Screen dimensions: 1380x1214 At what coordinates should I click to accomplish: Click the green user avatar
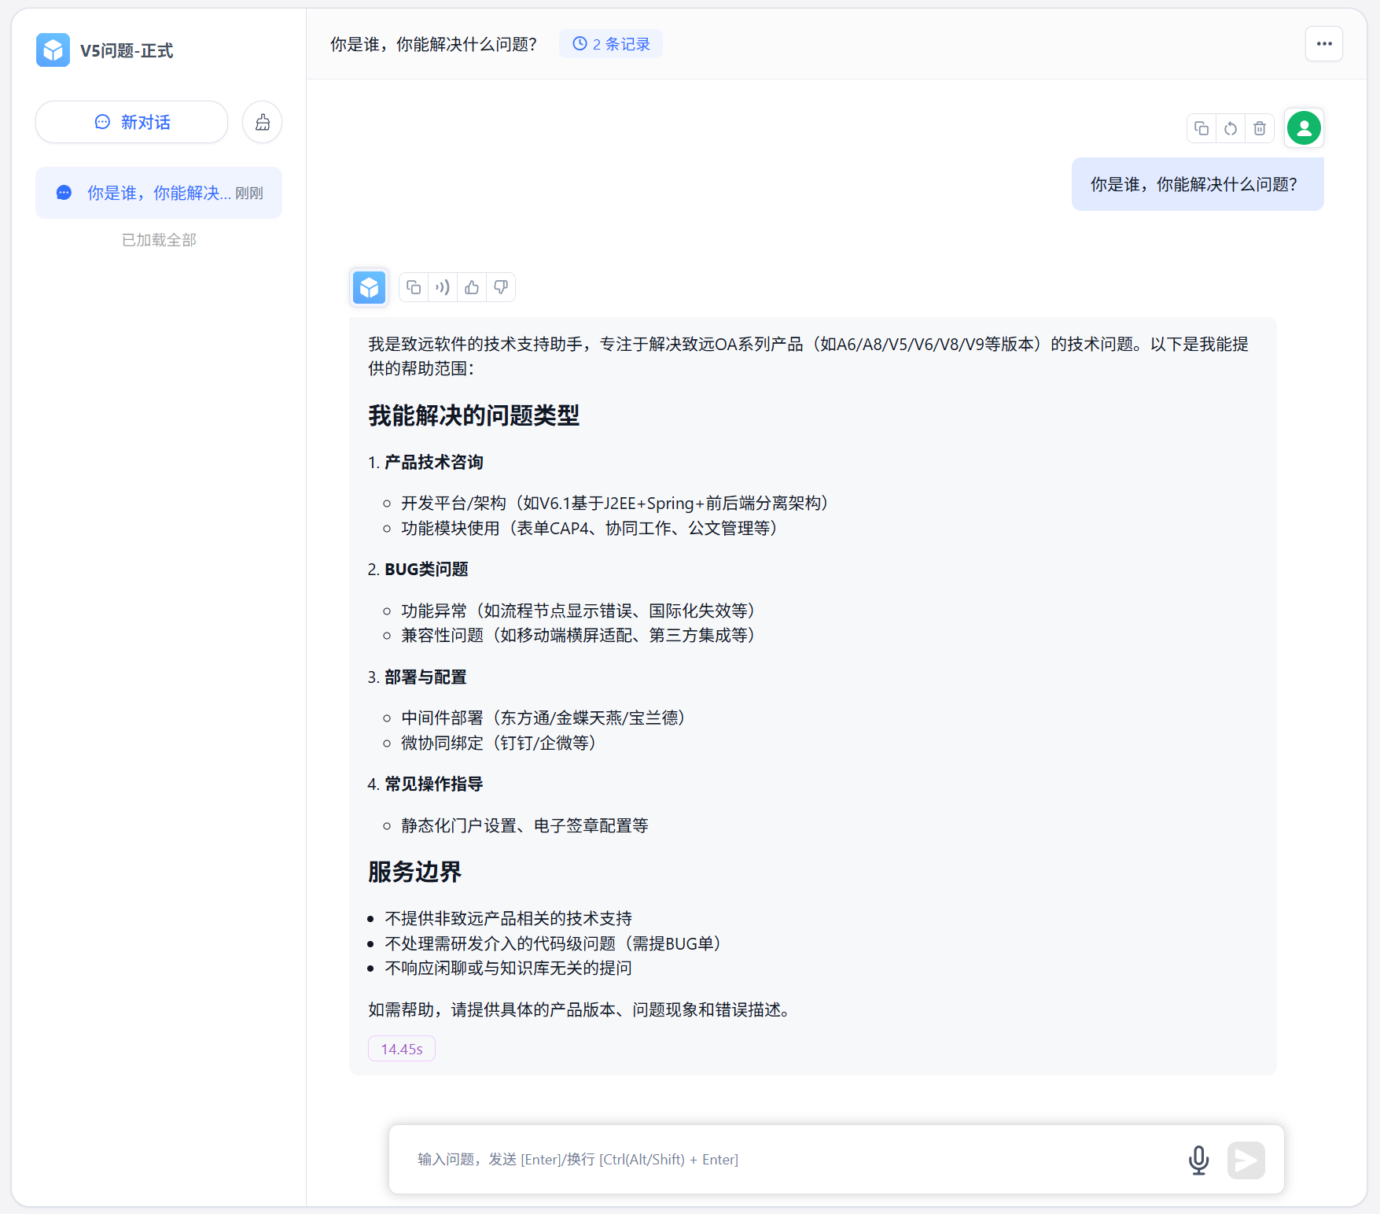1304,128
